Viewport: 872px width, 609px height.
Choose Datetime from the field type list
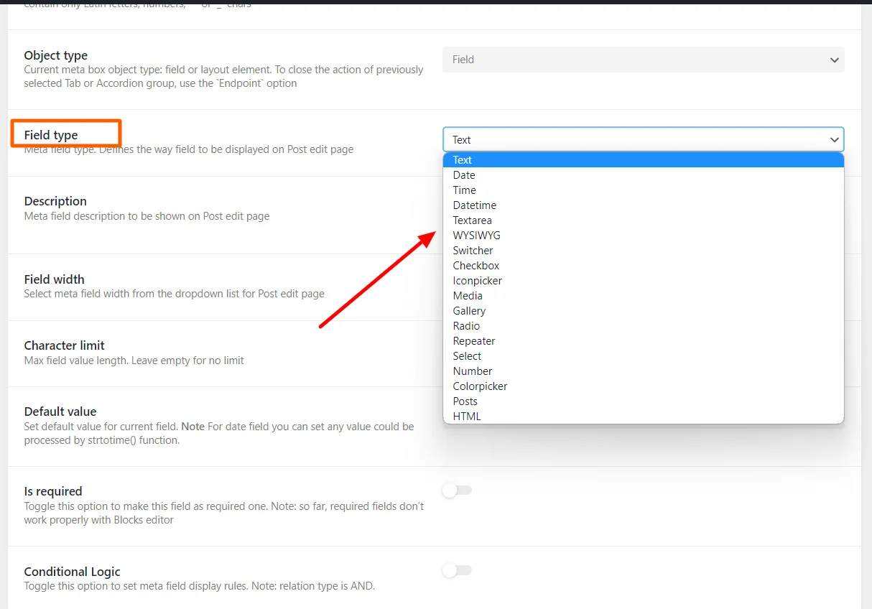point(643,205)
